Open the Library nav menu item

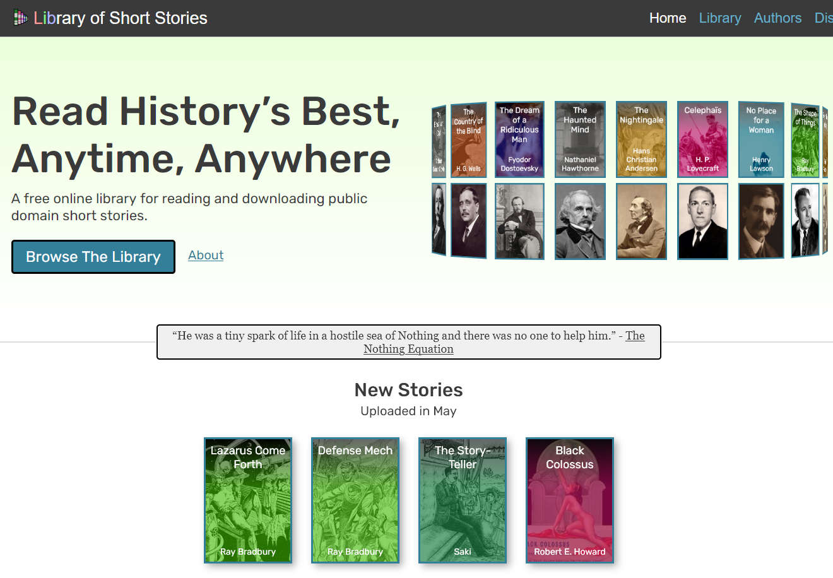pos(720,18)
